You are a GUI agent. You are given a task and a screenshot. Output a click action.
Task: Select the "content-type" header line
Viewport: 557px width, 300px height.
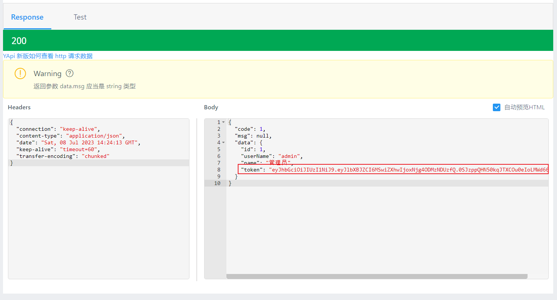(71, 136)
